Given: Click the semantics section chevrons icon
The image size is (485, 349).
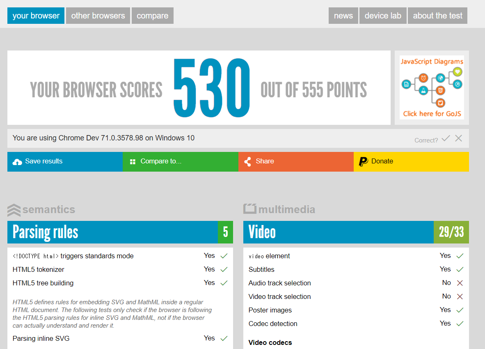Looking at the screenshot, I should coord(14,210).
